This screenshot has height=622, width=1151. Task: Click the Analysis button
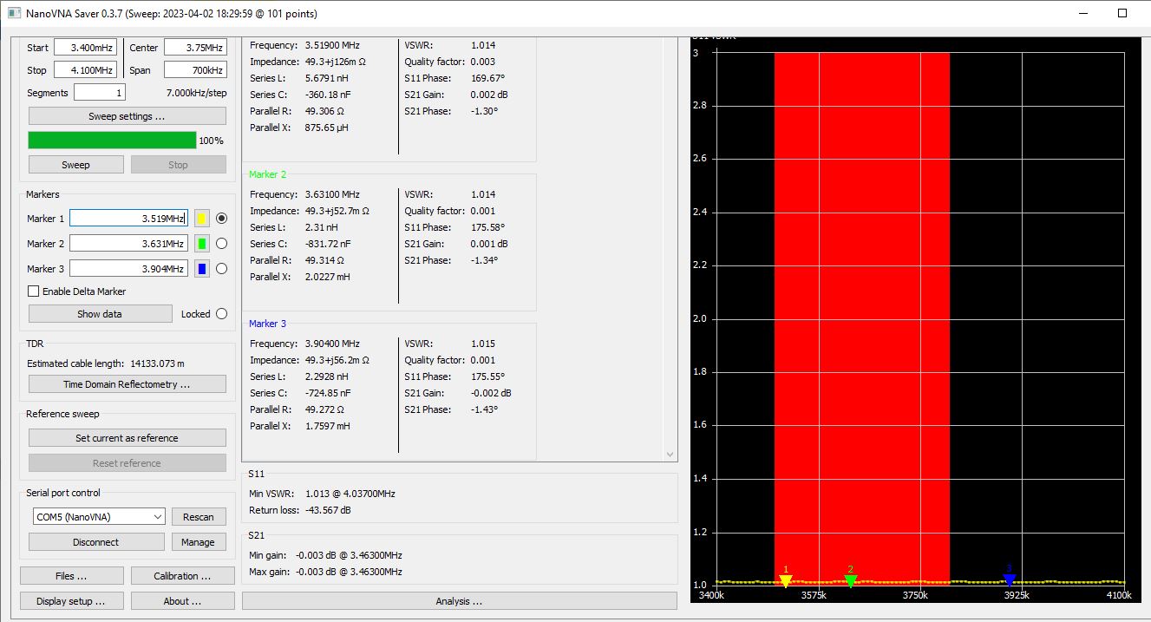click(459, 601)
